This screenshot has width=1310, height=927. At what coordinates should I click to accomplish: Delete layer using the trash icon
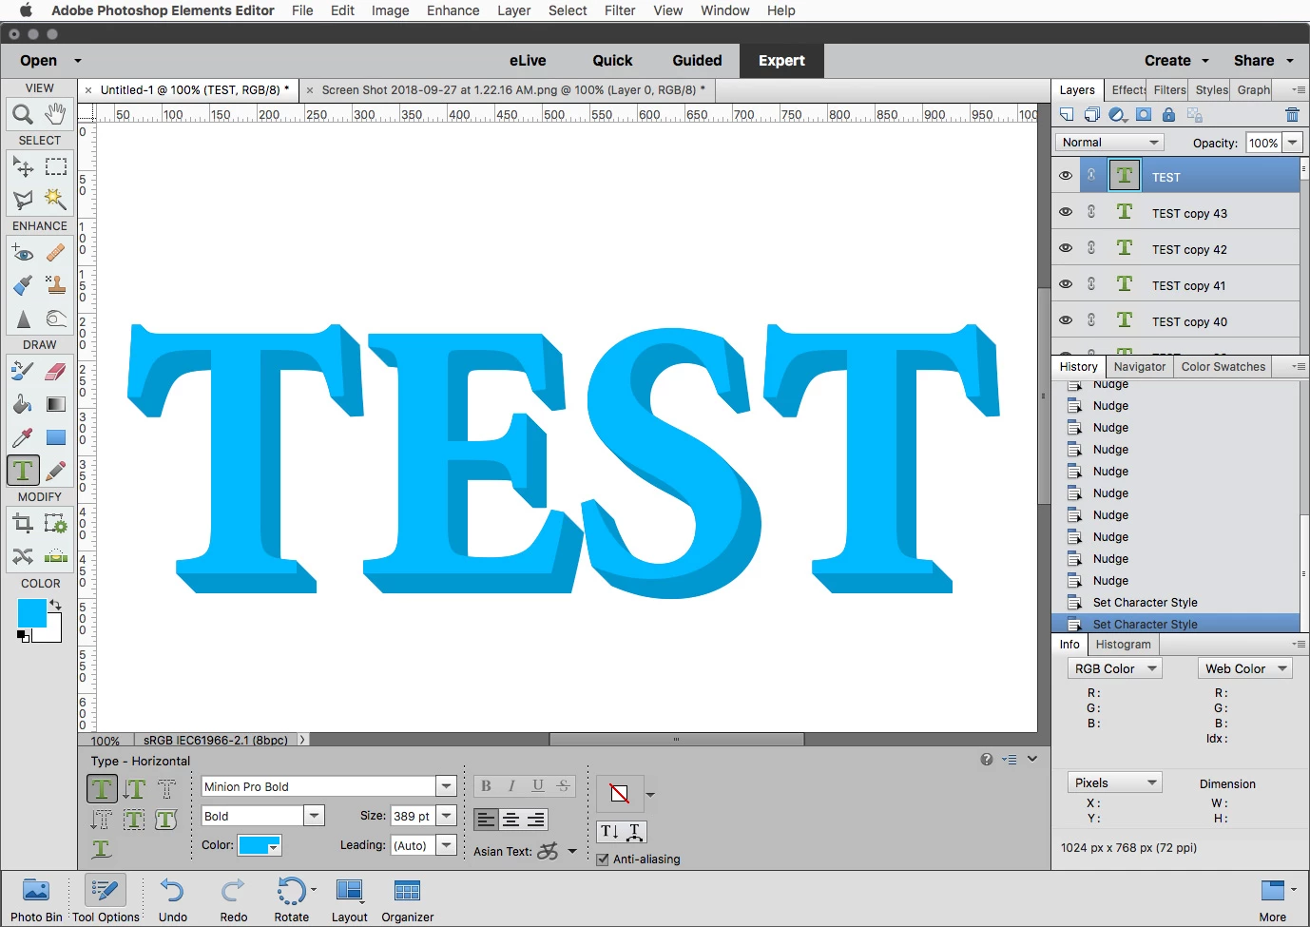pos(1292,115)
